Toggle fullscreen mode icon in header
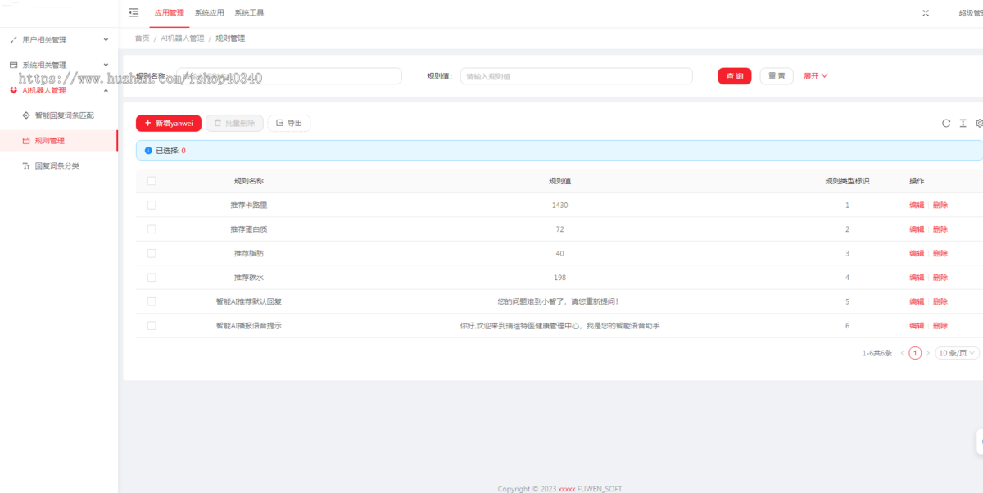 click(x=926, y=13)
